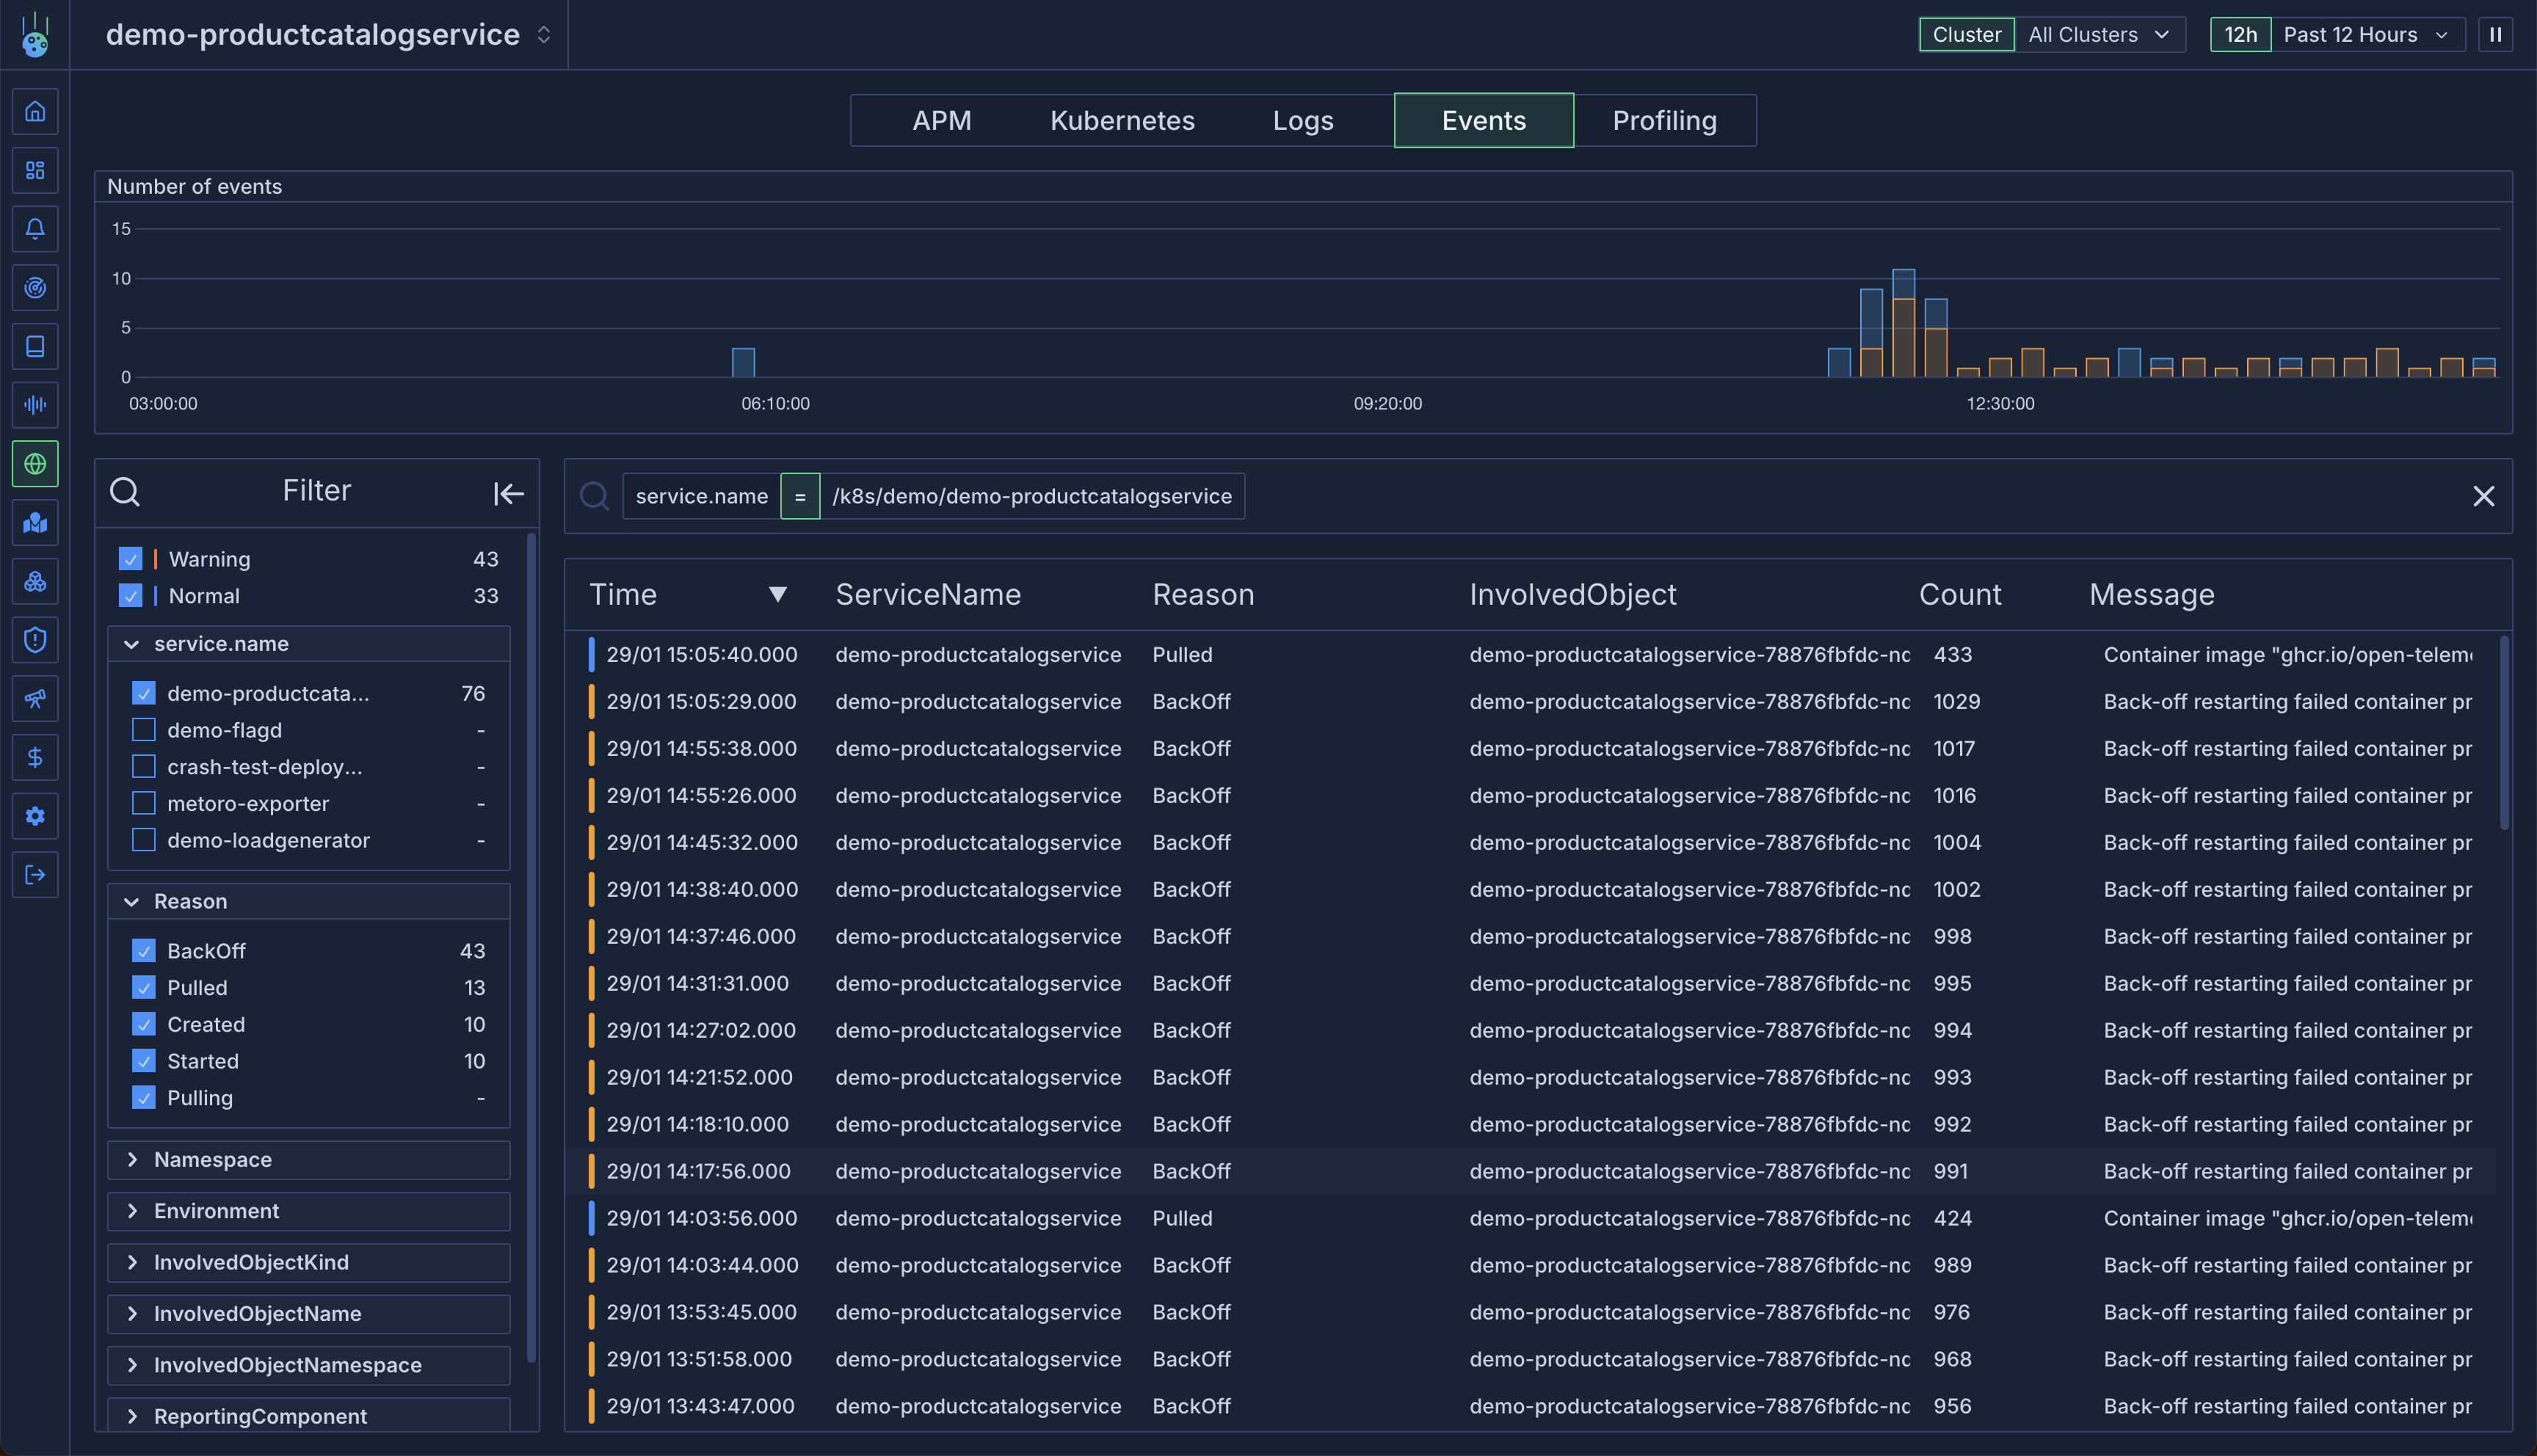Switch to the Logs tab
Image resolution: width=2537 pixels, height=1456 pixels.
[x=1302, y=121]
